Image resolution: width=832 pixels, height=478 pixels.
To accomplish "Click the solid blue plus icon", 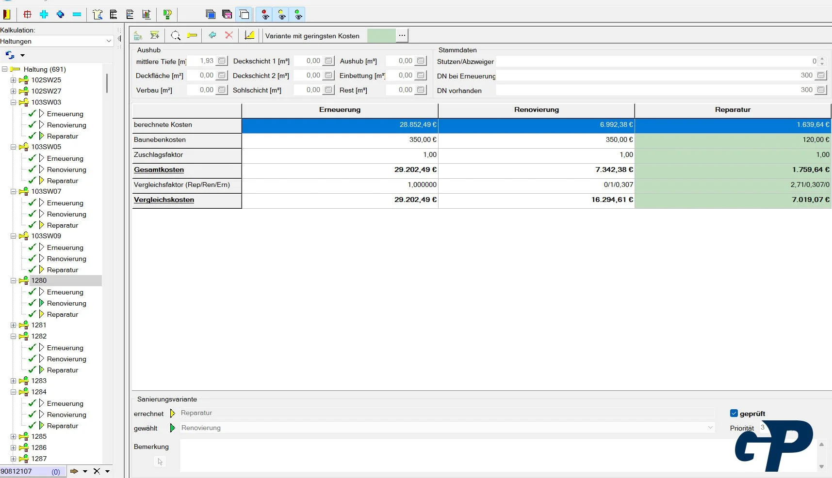I will point(44,15).
